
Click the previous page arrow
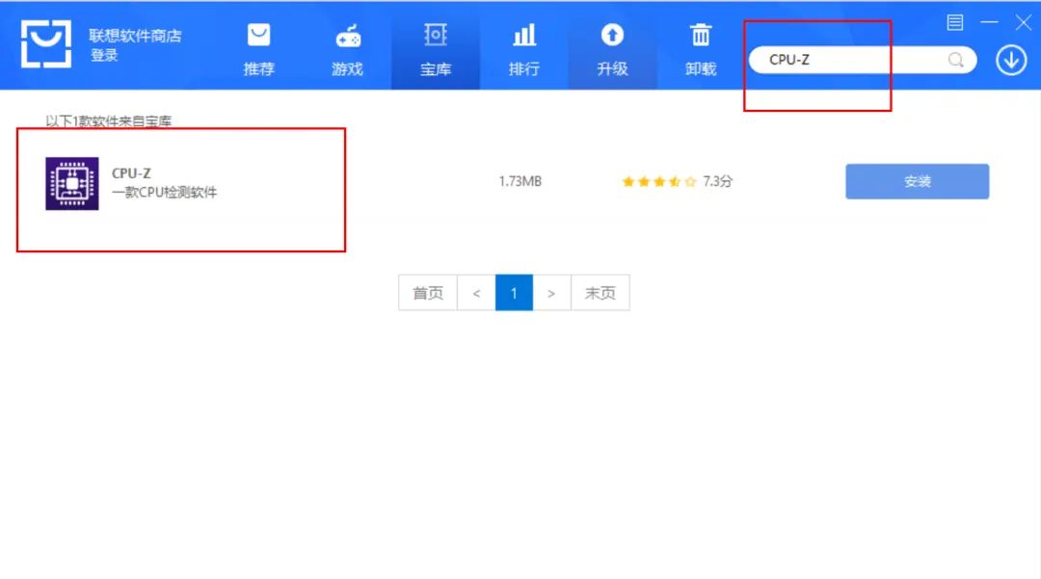click(x=476, y=293)
